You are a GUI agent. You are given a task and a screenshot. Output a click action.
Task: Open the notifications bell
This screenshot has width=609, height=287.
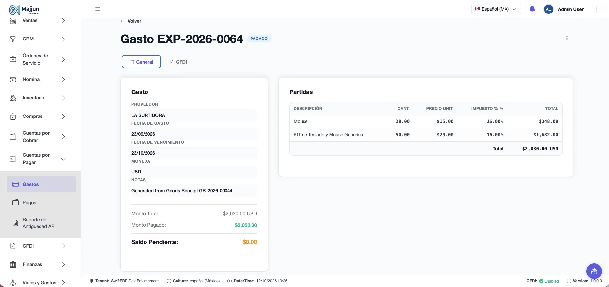point(532,9)
